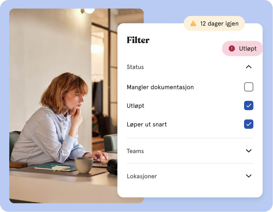Click the photo of woman at laptop
The image size is (273, 212).
64,106
